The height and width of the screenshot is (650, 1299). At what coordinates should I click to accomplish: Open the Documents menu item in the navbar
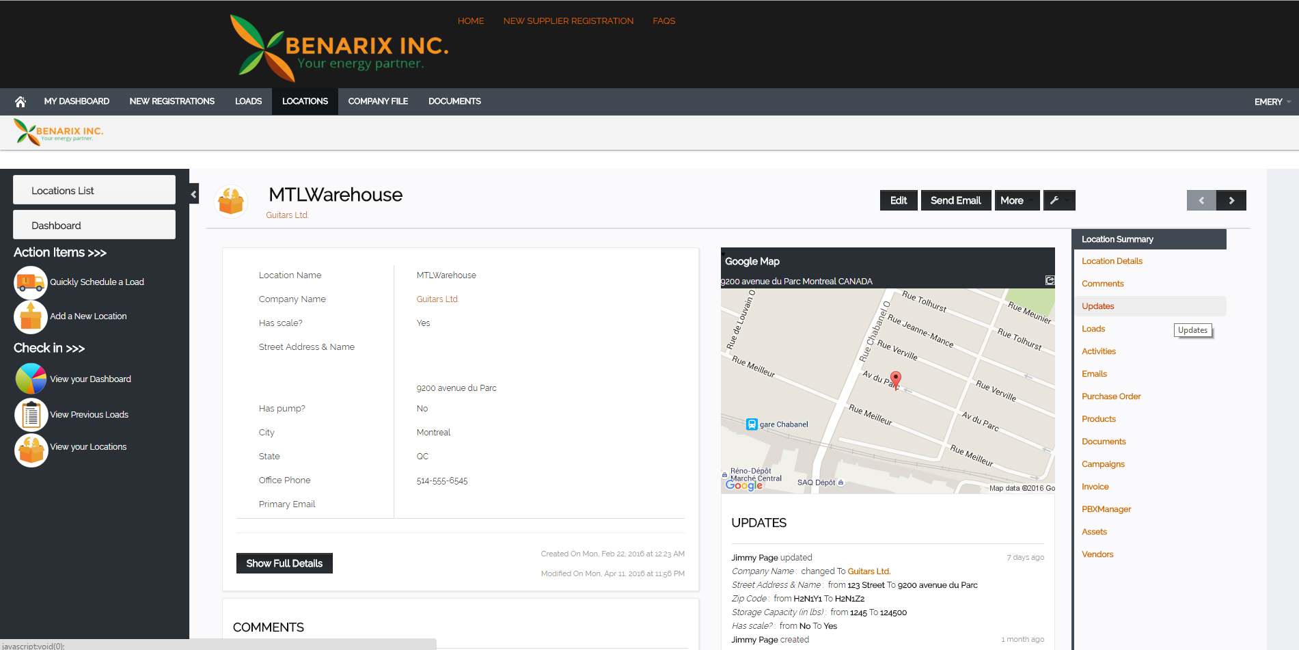click(454, 101)
